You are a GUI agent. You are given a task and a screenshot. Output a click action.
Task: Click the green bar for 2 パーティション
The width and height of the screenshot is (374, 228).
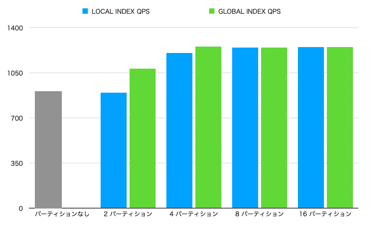[x=143, y=138]
